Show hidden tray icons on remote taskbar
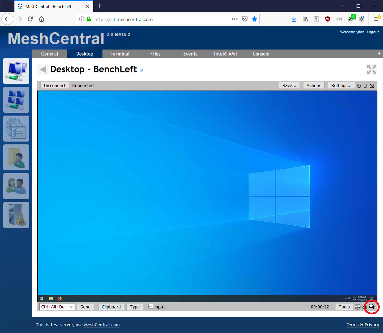The image size is (383, 333). [346, 298]
